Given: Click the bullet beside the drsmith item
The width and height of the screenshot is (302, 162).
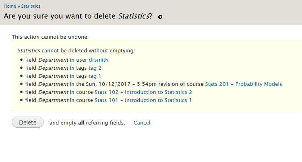Looking at the screenshot, I should coord(21,60).
